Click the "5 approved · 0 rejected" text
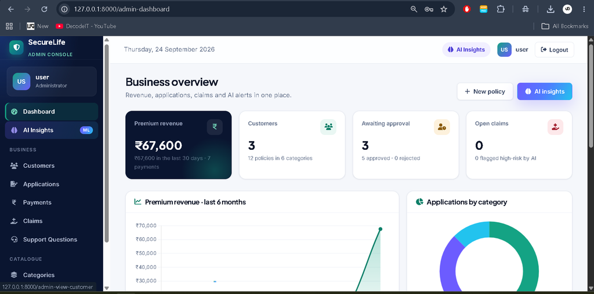 coord(390,158)
